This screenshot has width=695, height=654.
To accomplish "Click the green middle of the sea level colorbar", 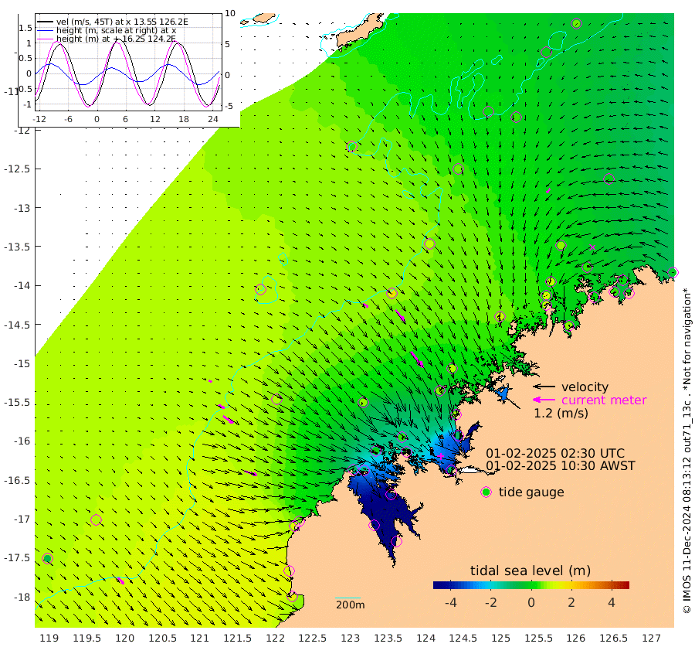I will tap(531, 584).
